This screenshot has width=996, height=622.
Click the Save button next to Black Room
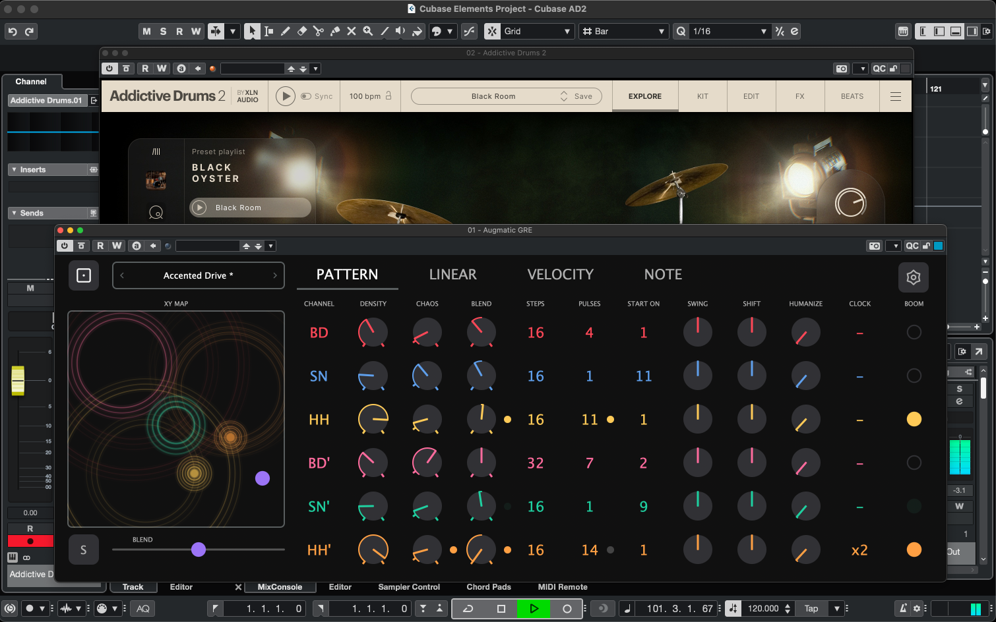[x=582, y=96]
